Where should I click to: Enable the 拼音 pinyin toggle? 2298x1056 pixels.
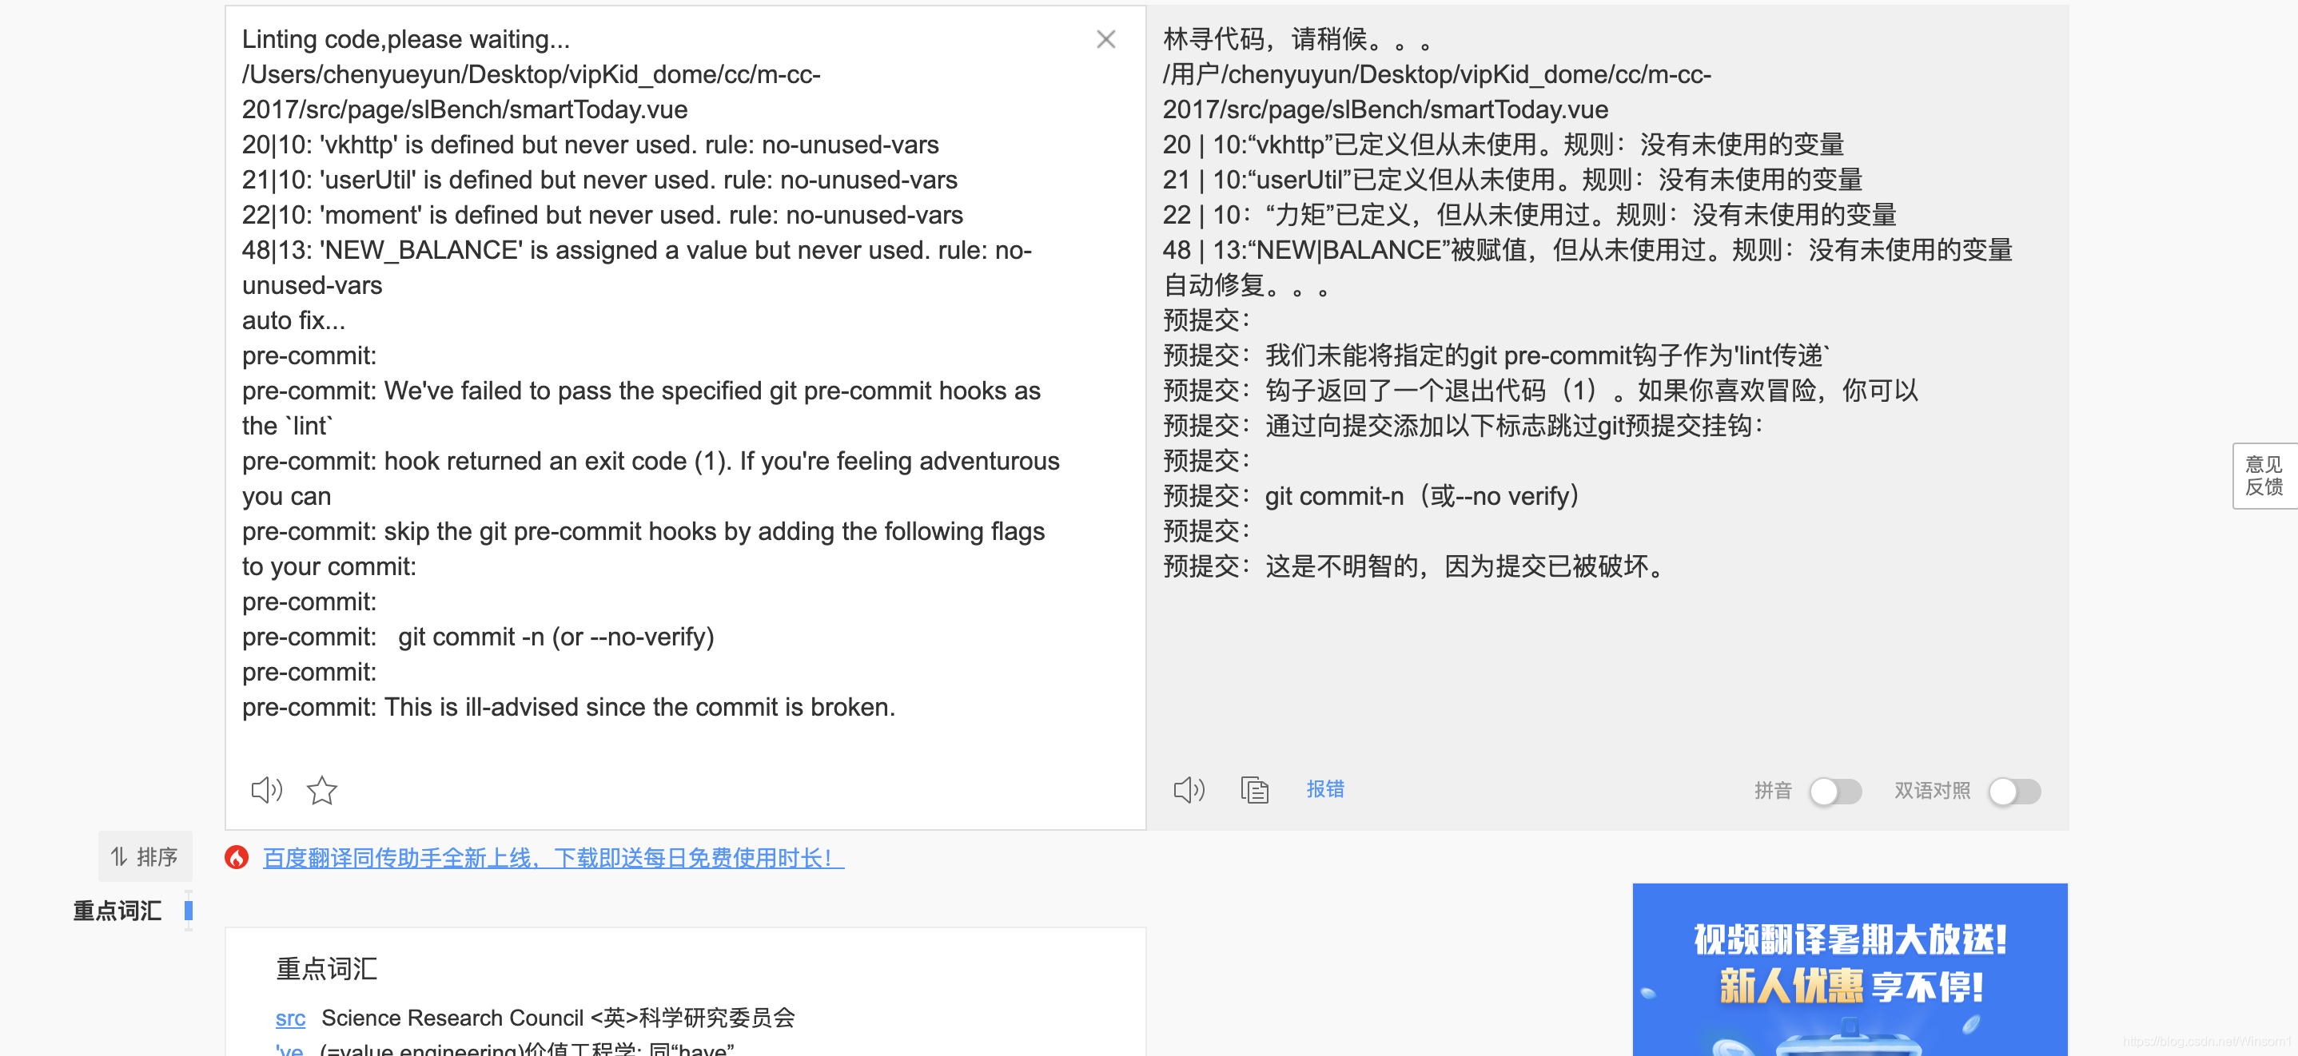point(1834,792)
